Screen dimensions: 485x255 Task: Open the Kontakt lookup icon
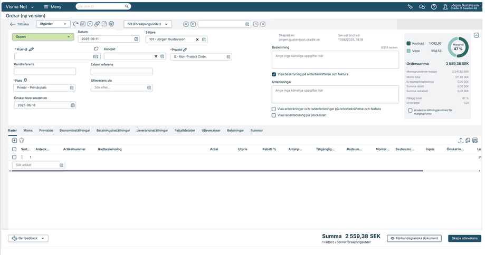click(x=163, y=56)
